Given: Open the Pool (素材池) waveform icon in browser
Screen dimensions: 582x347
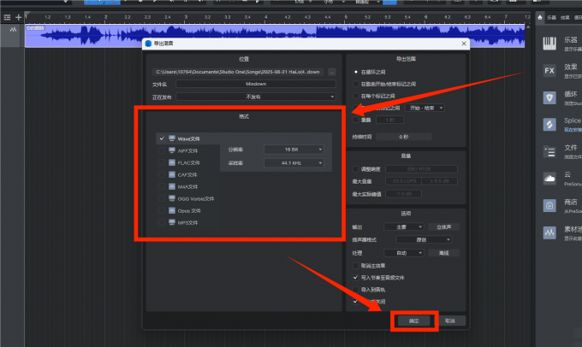Looking at the screenshot, I should (549, 232).
